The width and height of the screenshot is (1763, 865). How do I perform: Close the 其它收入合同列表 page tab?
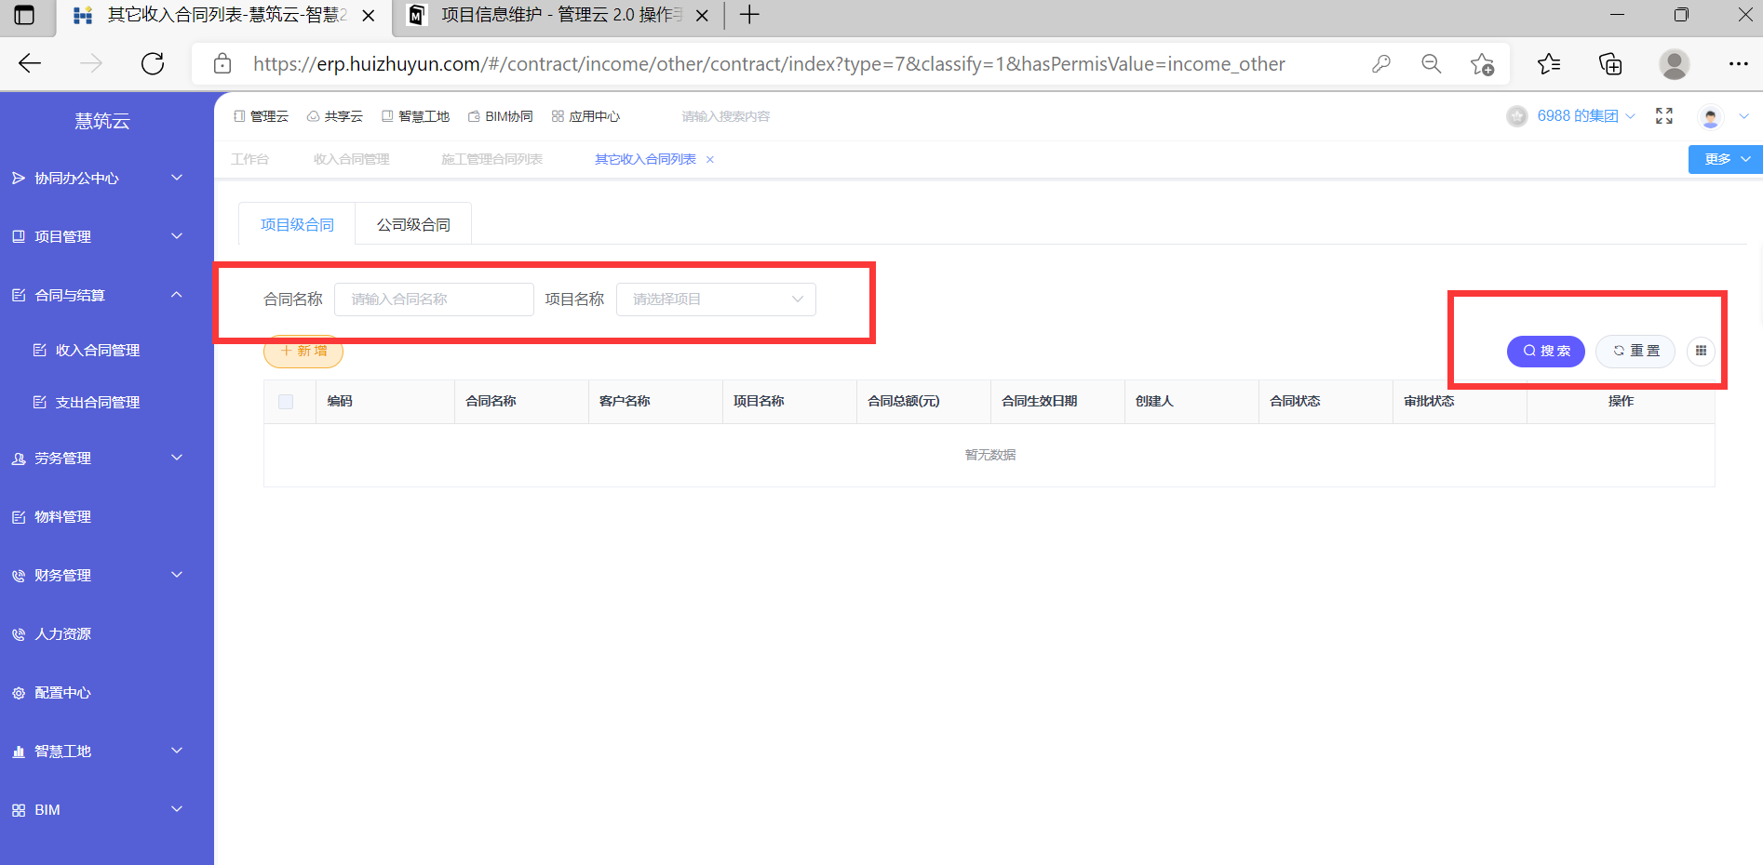pos(710,159)
